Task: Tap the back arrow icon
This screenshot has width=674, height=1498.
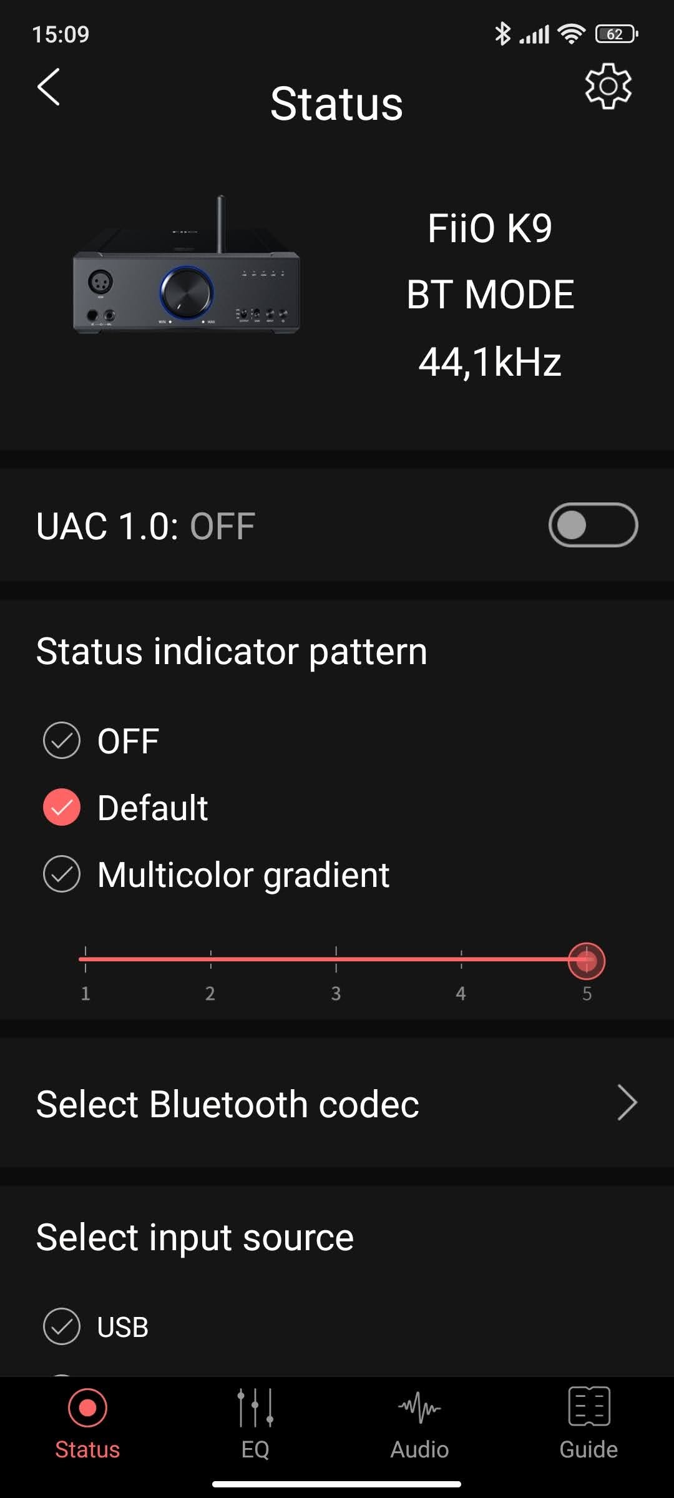Action: click(49, 87)
